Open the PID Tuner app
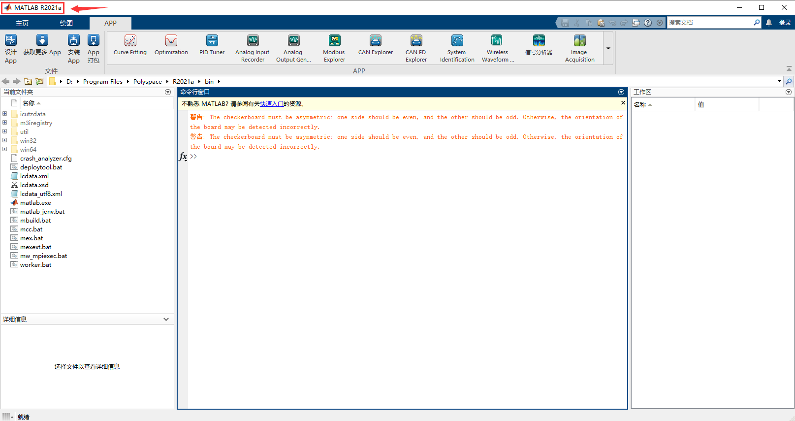Image resolution: width=795 pixels, height=421 pixels. [212, 45]
